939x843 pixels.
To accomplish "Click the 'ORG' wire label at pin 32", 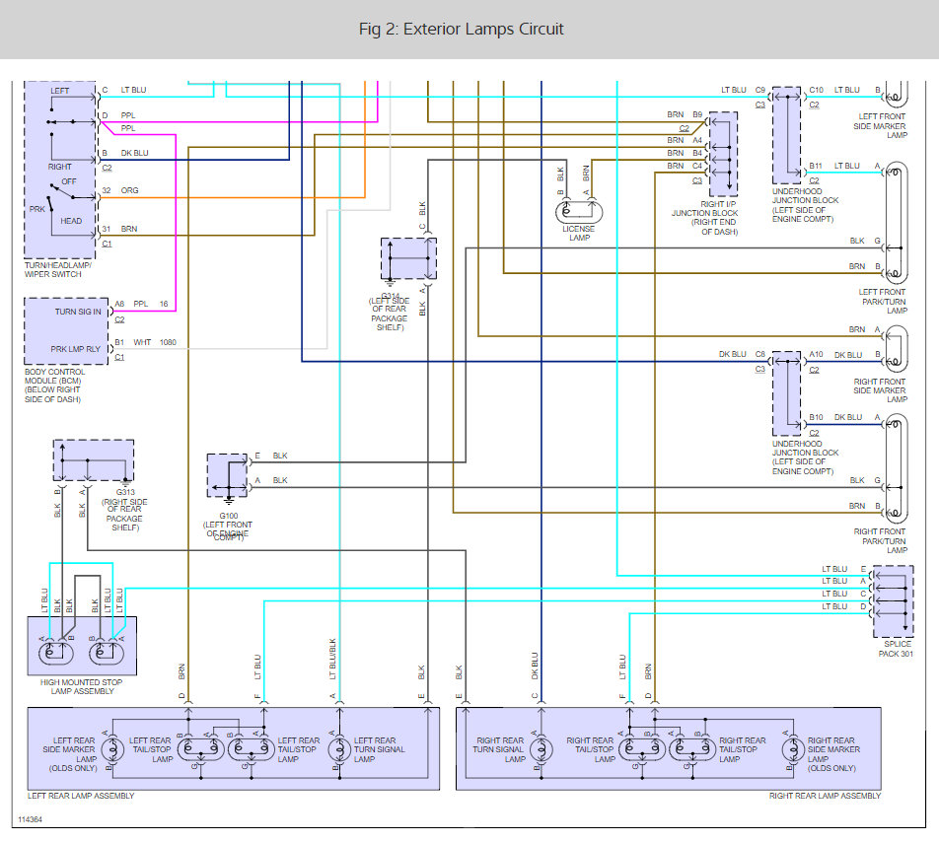I will (129, 190).
